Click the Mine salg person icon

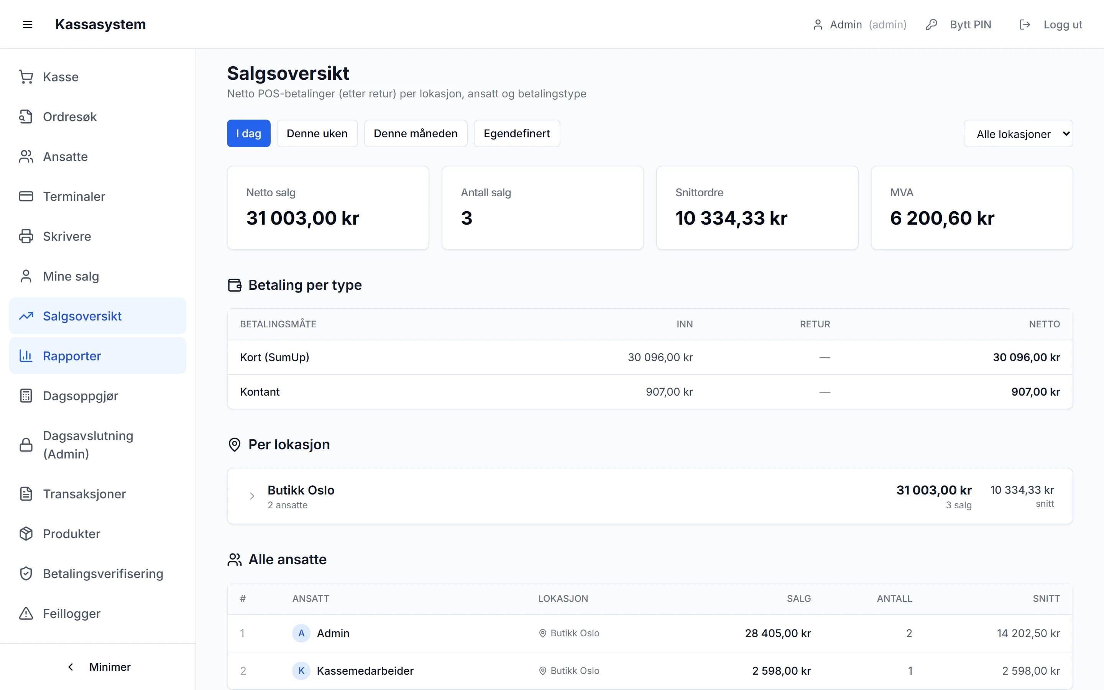pos(26,276)
